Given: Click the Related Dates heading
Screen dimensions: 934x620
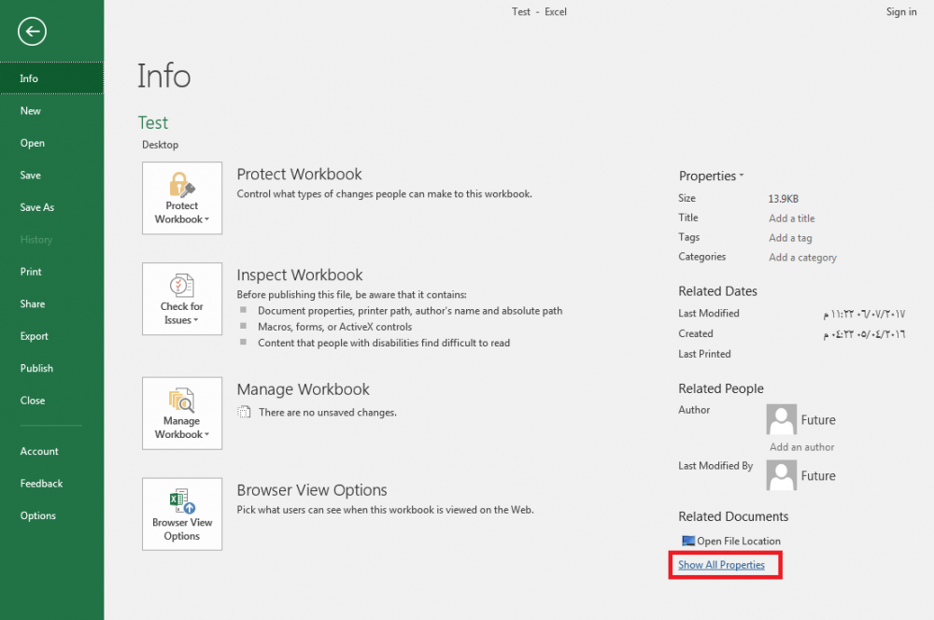Looking at the screenshot, I should (x=717, y=291).
